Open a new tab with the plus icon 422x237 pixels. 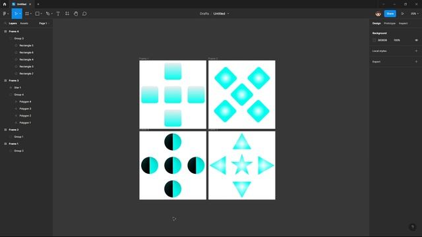pyautogui.click(x=38, y=5)
